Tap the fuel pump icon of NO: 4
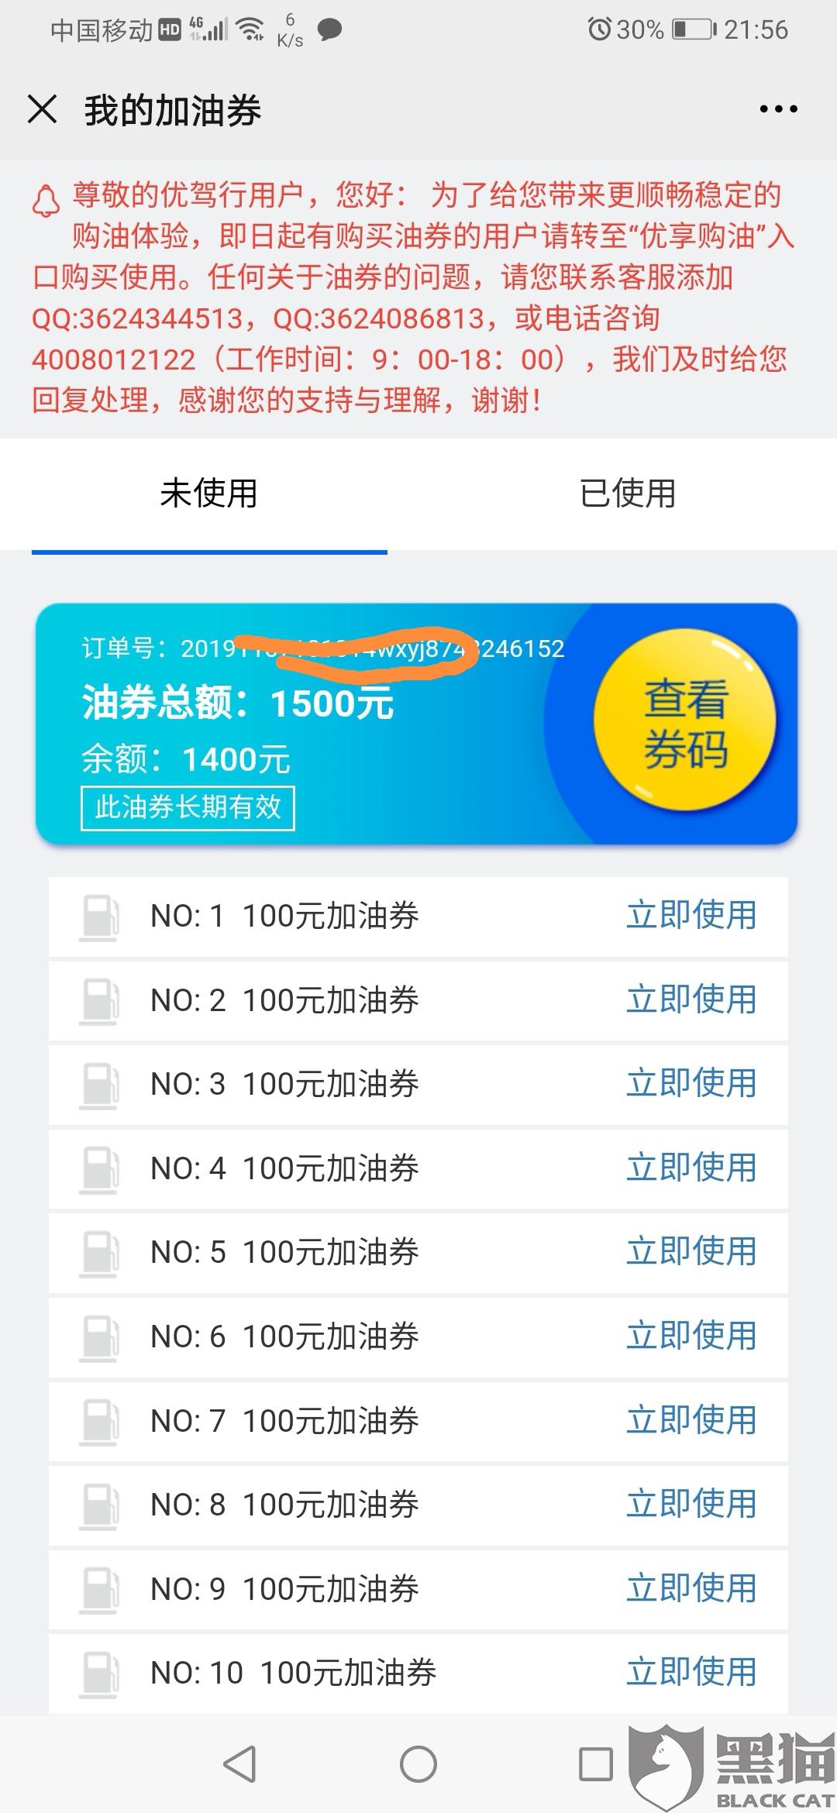This screenshot has height=1813, width=837. pos(99,1170)
